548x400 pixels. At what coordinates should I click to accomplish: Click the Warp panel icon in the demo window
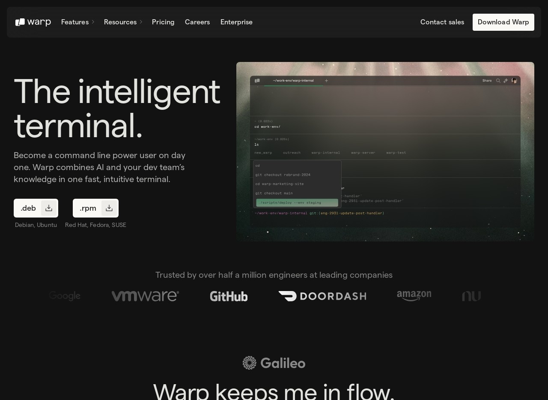click(x=257, y=81)
